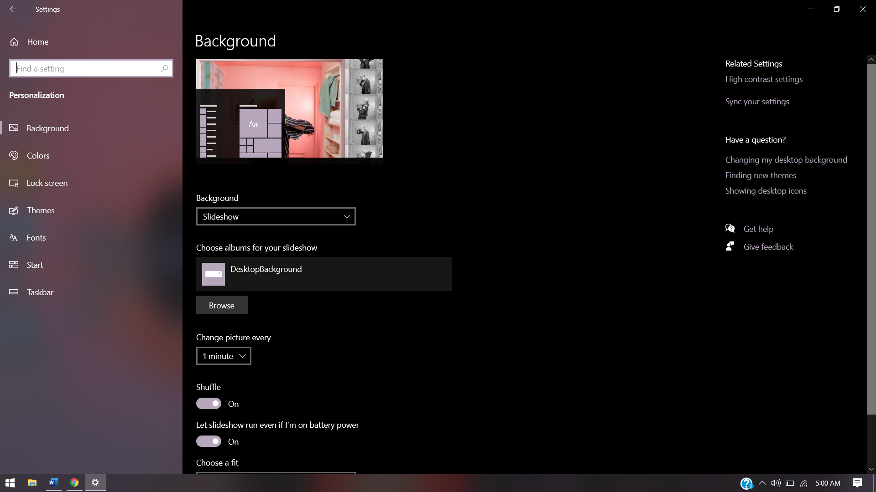The width and height of the screenshot is (876, 492).
Task: Open Lock screen settings
Action: click(x=47, y=183)
